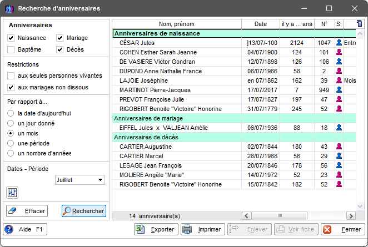
Task: Click the male icon for MARTINOT Pierre-Jacques
Action: [339, 90]
